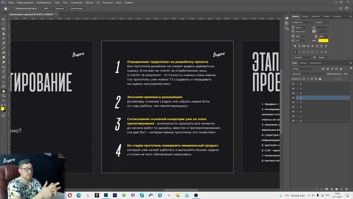Viewport: 353px width, 199px height.
Task: Toggle strikethrough text style
Action: pos(326,46)
